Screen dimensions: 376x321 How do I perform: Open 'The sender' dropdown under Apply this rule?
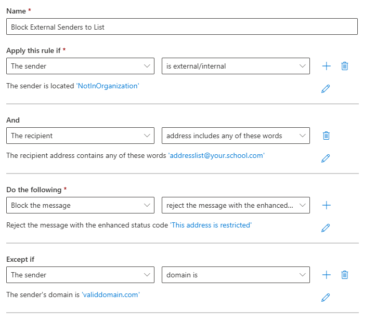[x=80, y=66]
